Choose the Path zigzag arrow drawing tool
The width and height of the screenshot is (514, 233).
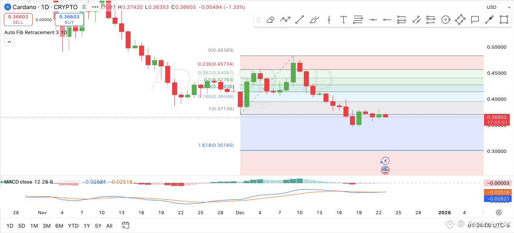click(285, 20)
